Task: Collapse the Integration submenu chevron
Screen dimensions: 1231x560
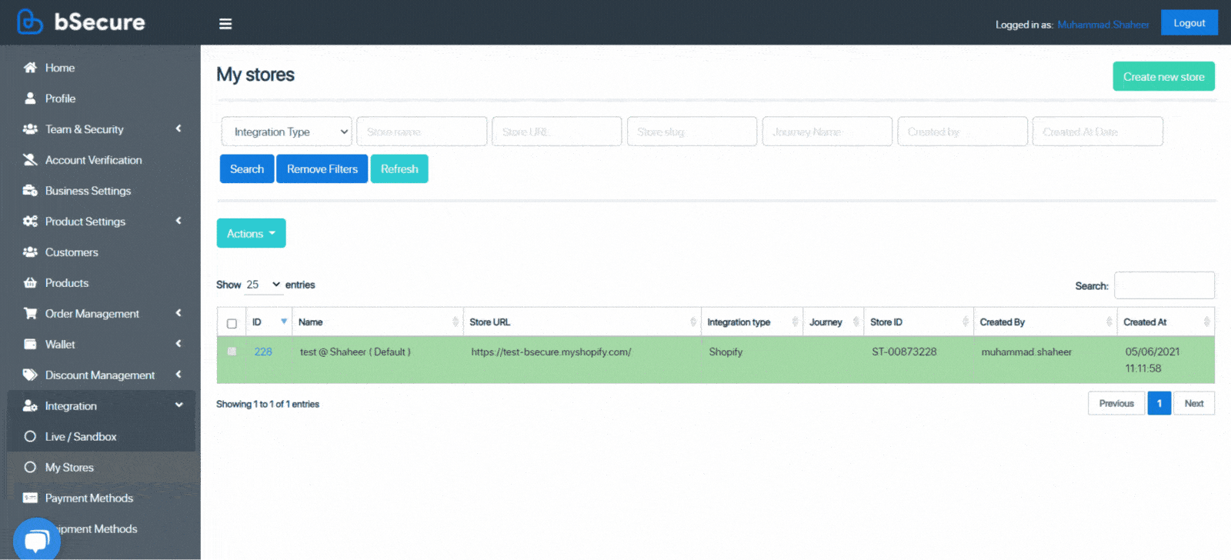Action: [x=178, y=405]
